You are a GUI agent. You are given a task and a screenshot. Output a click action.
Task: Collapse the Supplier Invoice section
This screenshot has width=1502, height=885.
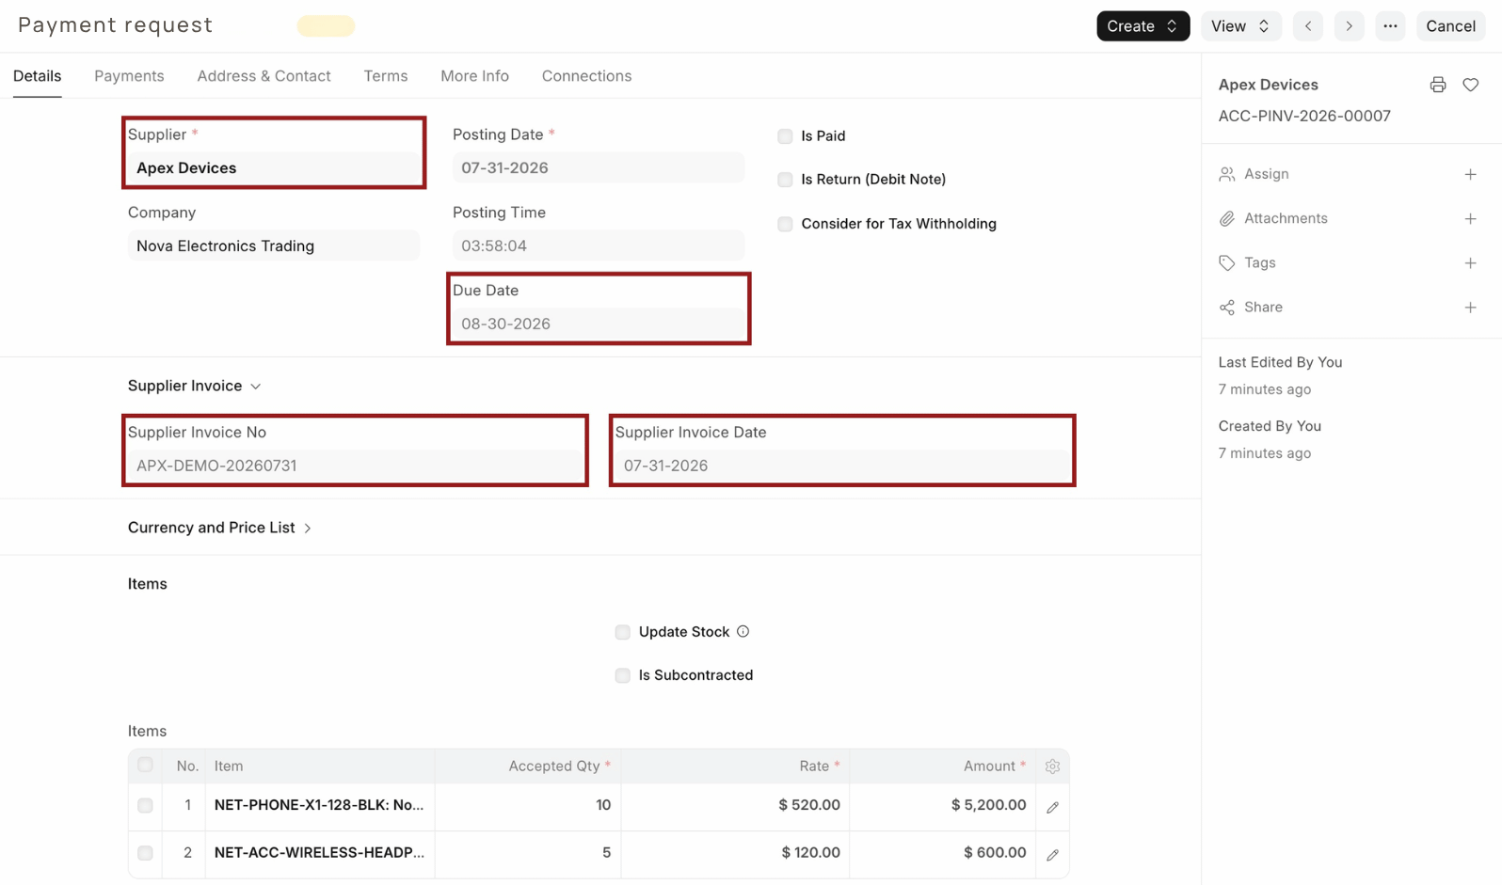pyautogui.click(x=194, y=386)
